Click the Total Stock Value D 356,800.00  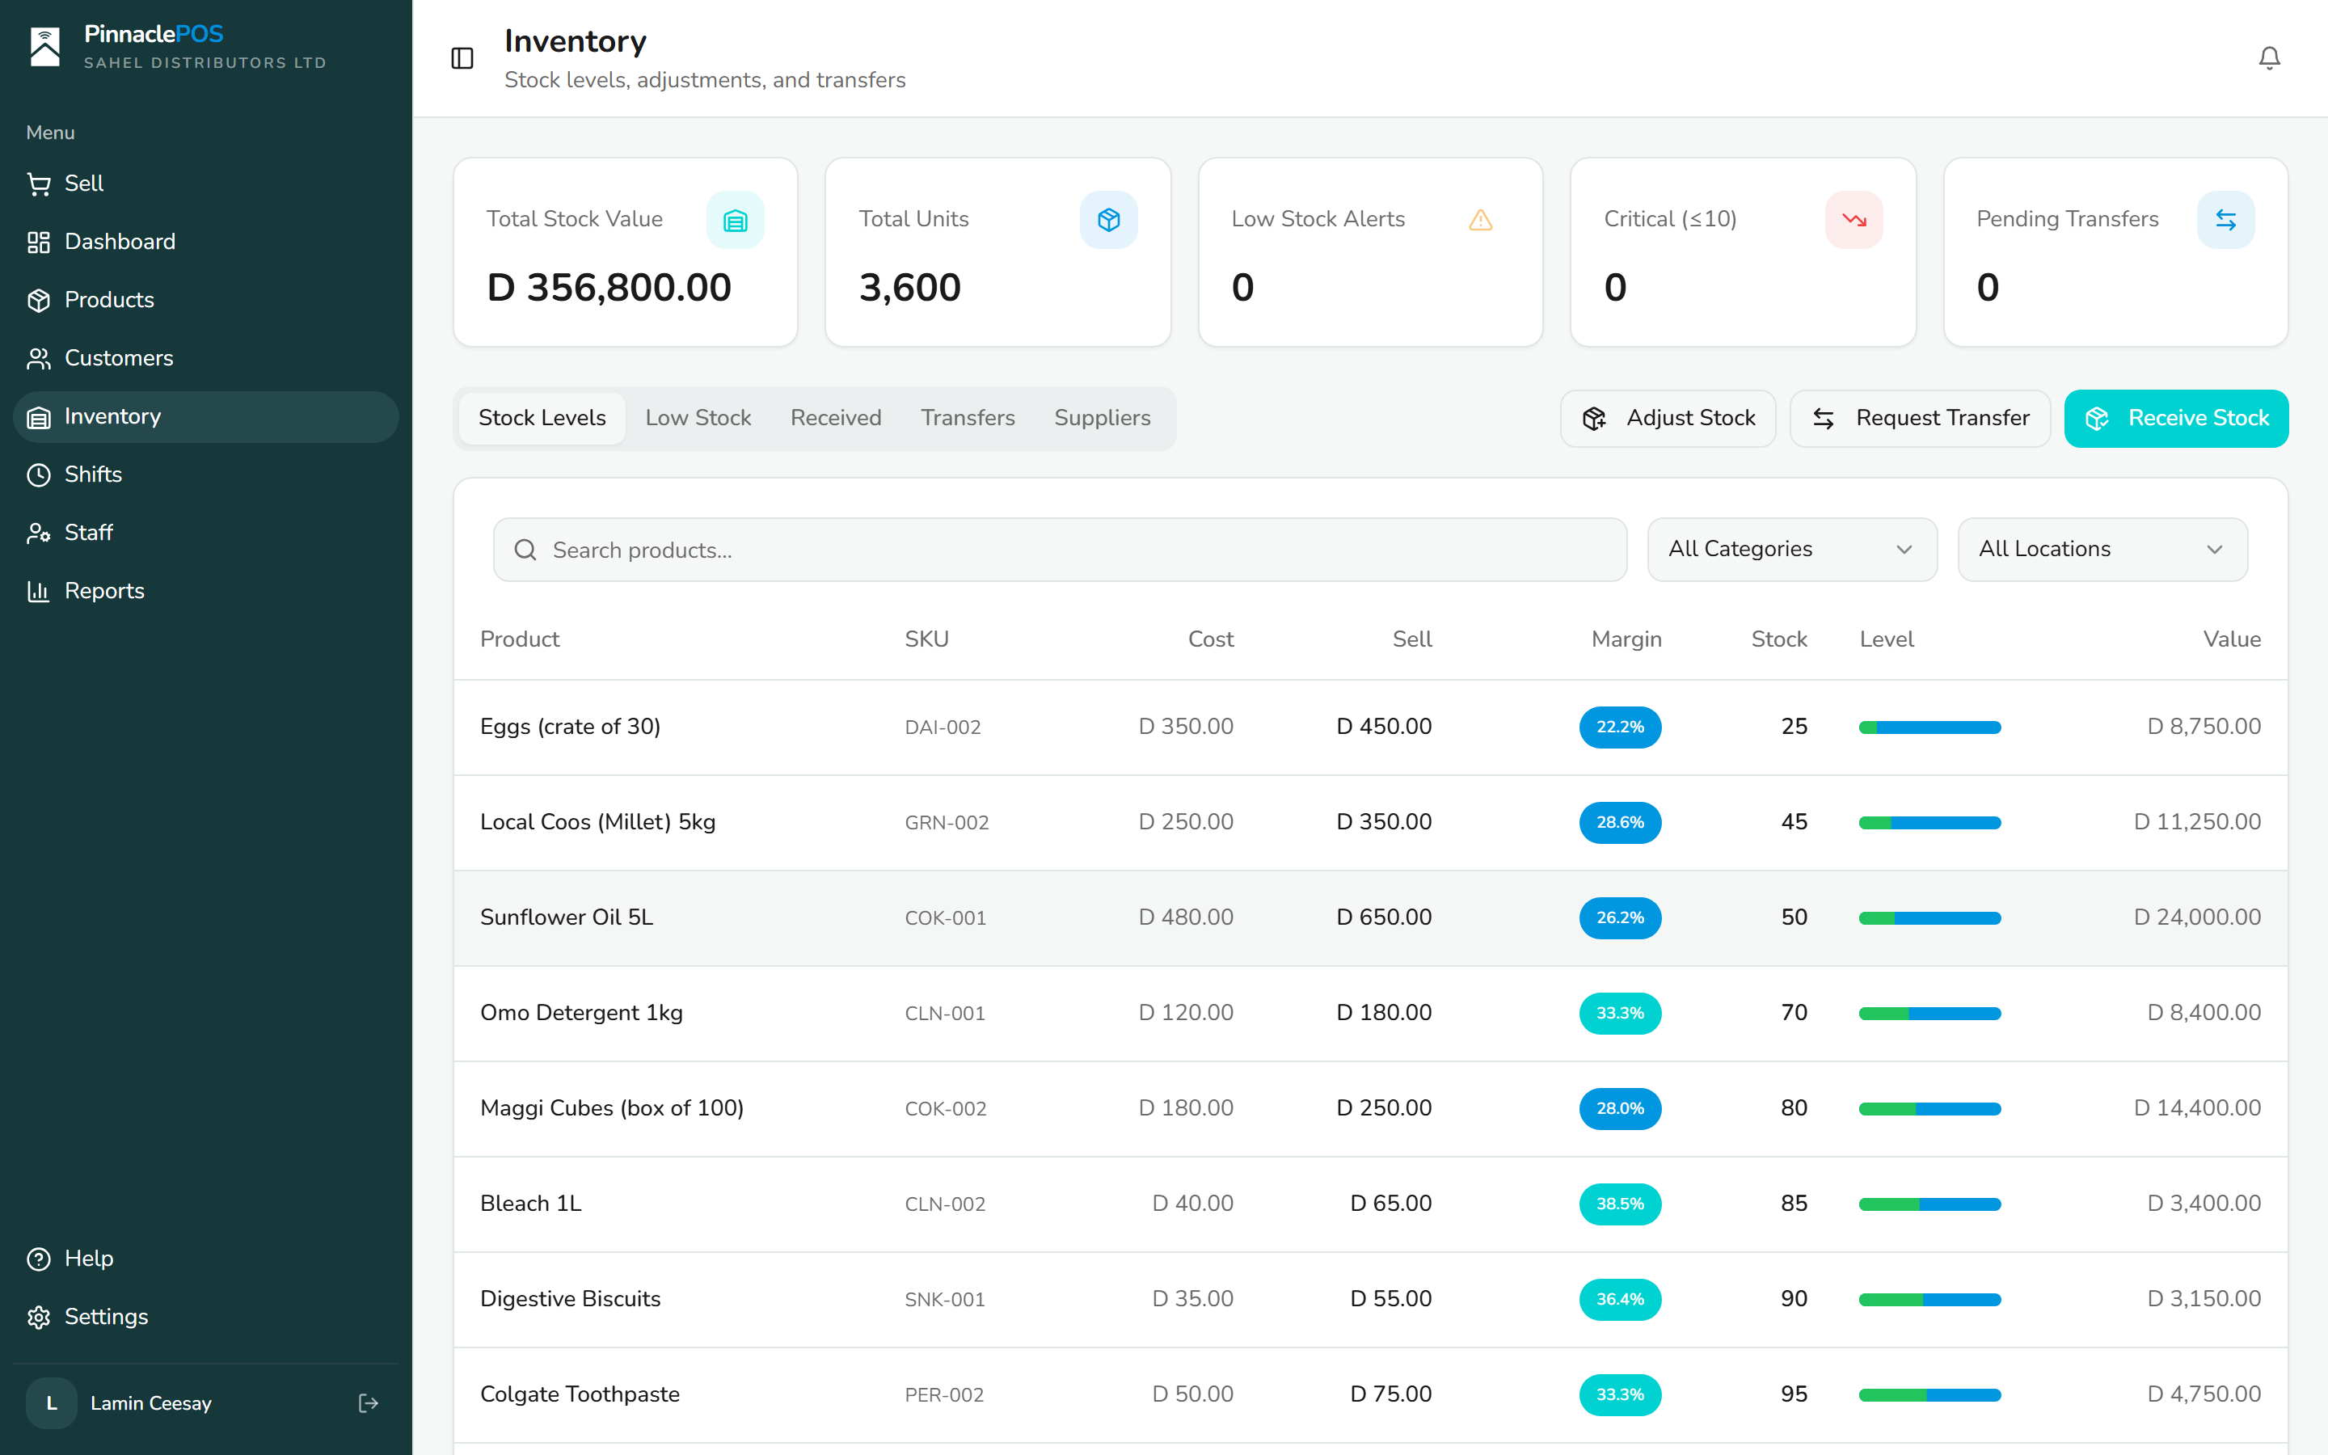coord(609,288)
